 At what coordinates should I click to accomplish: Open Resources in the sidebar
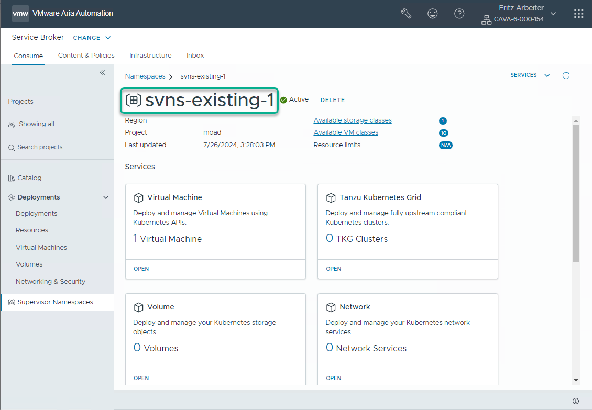[x=32, y=230]
